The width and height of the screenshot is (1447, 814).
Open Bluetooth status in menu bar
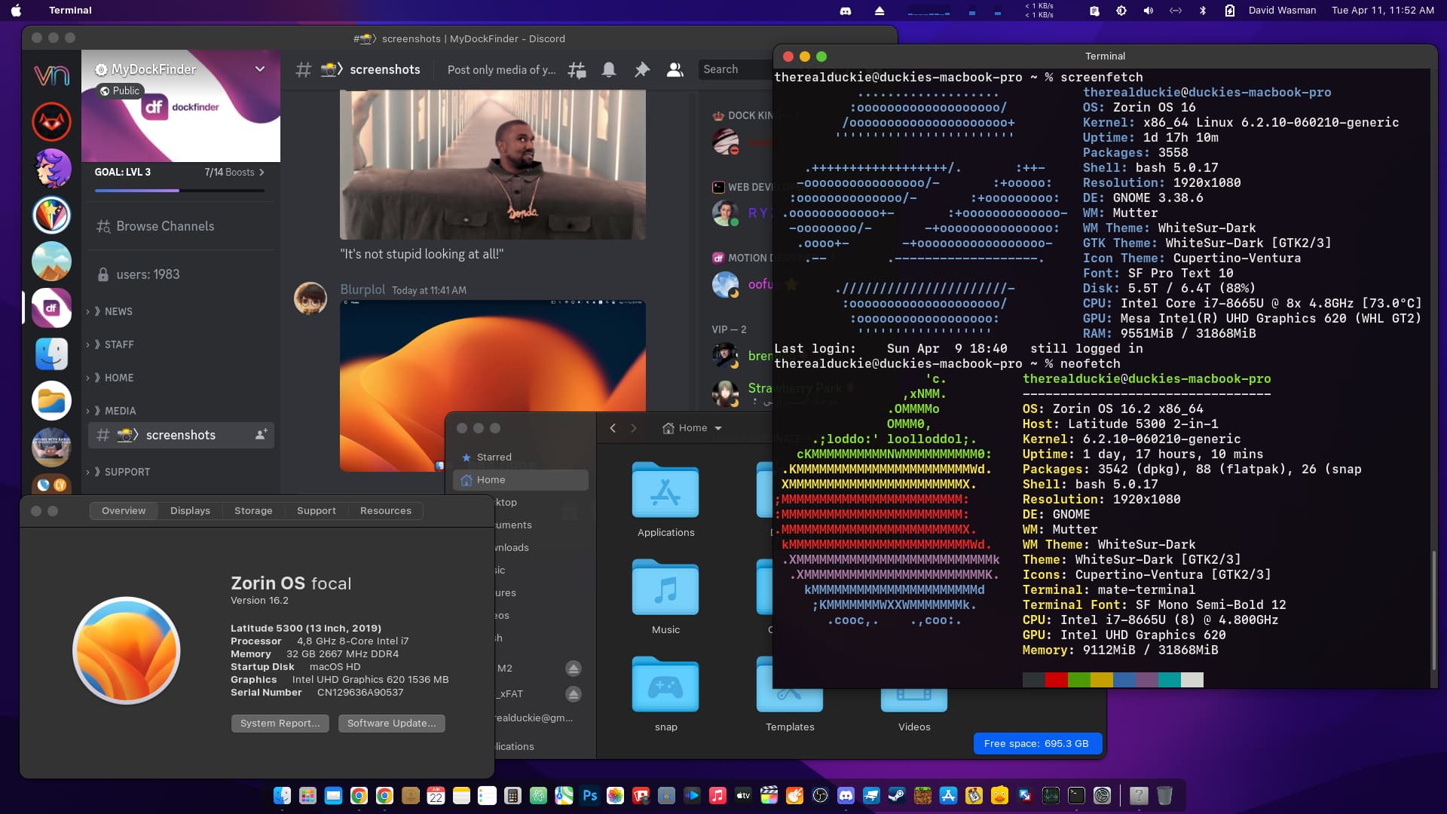coord(1203,11)
